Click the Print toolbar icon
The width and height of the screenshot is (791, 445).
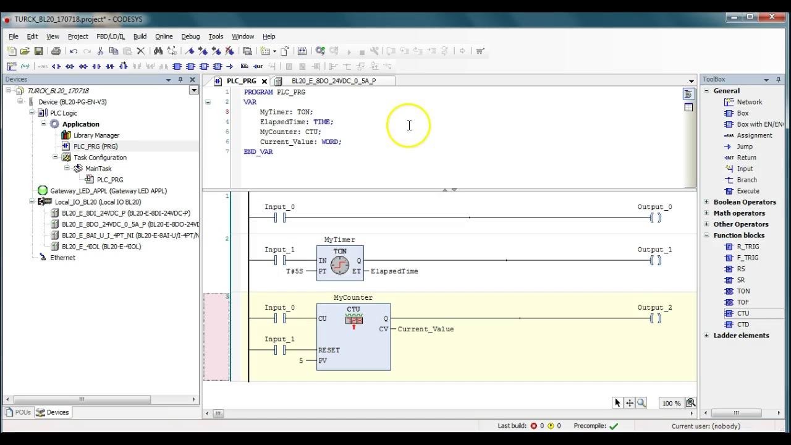(56, 51)
